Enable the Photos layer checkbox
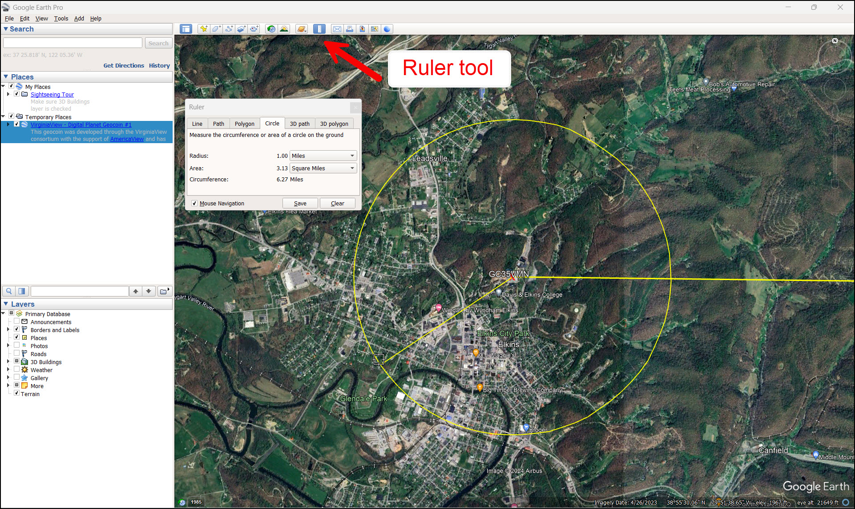Image resolution: width=855 pixels, height=509 pixels. [x=16, y=345]
